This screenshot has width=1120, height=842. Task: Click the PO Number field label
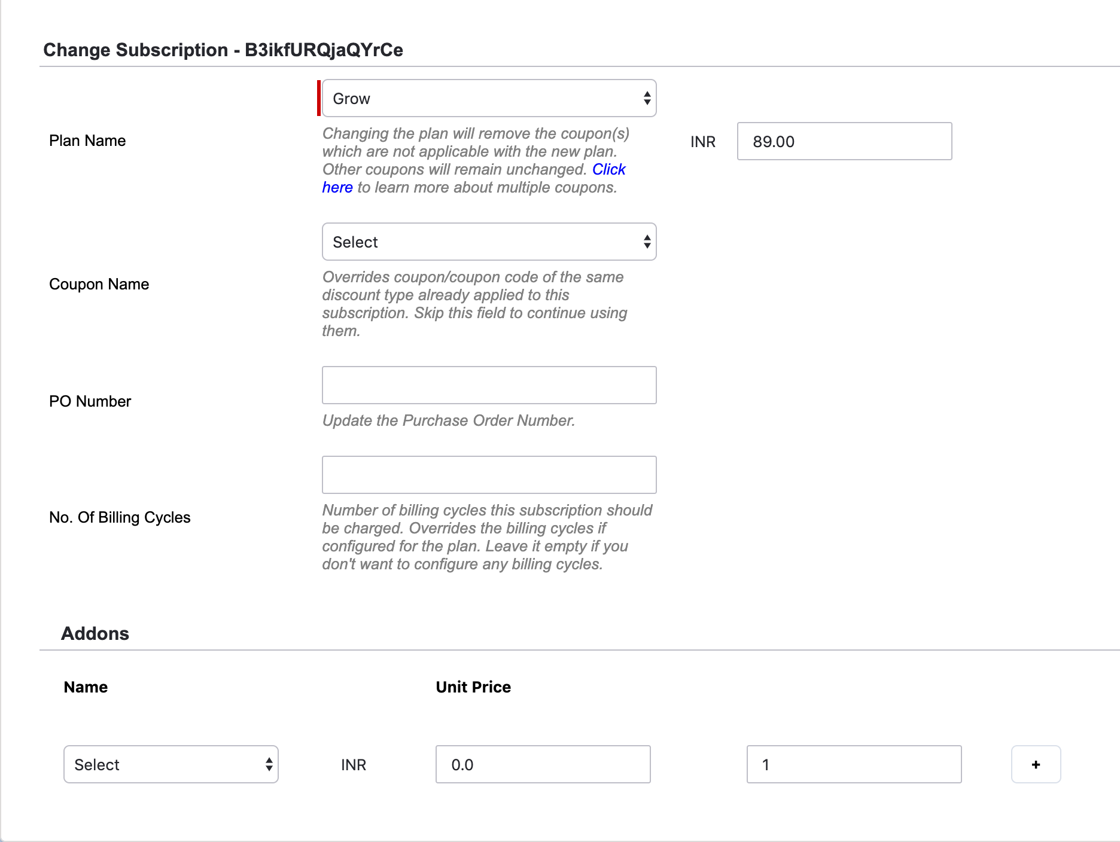(x=90, y=401)
